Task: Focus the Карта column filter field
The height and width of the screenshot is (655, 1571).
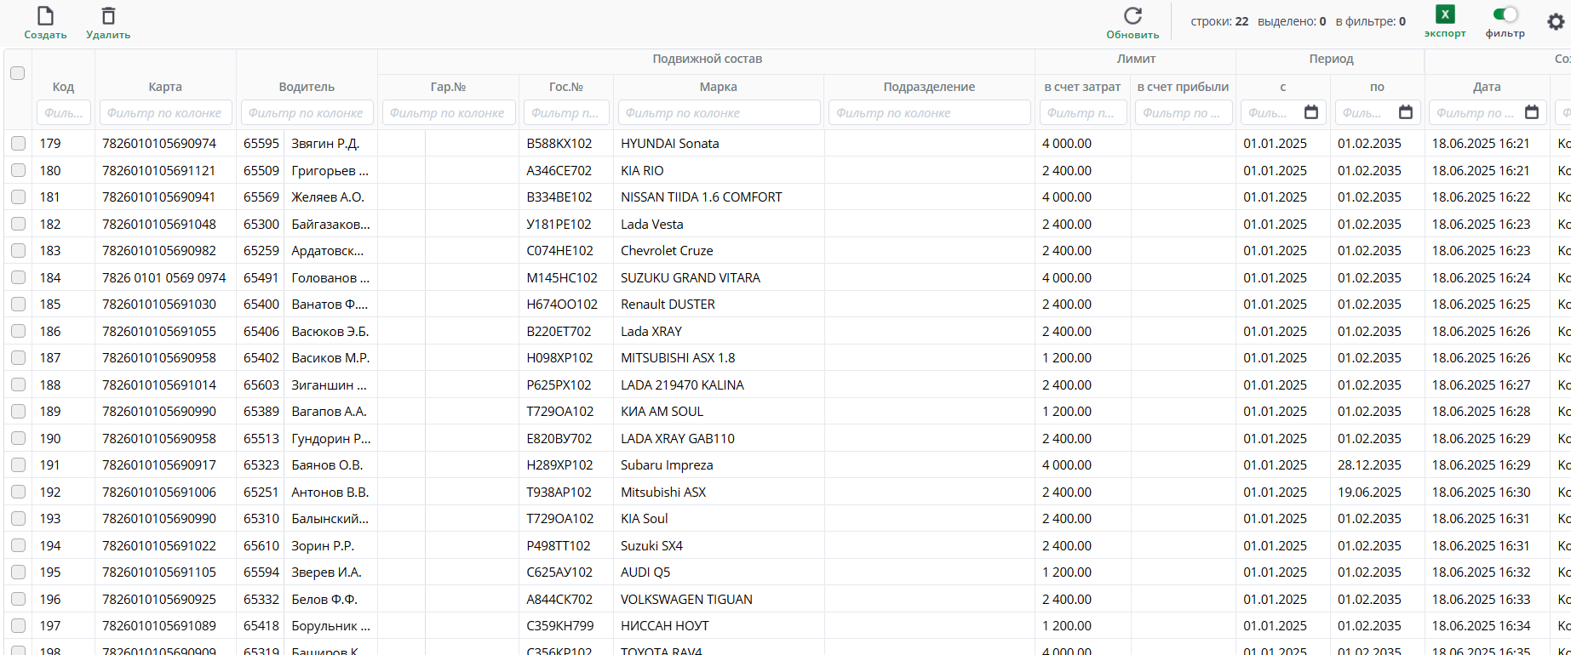Action: (165, 113)
